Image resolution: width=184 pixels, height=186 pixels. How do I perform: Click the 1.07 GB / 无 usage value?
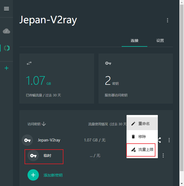click(x=95, y=140)
